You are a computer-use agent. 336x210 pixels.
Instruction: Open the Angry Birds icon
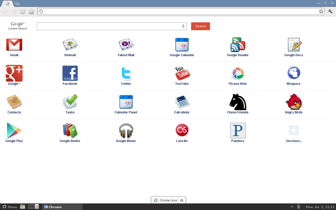294,102
